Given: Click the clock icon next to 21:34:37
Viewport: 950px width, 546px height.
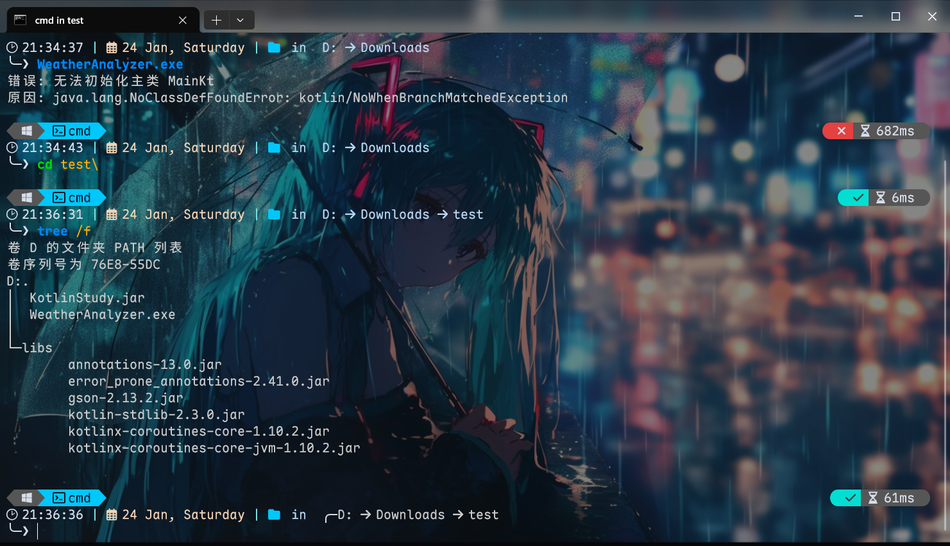Looking at the screenshot, I should (x=12, y=47).
